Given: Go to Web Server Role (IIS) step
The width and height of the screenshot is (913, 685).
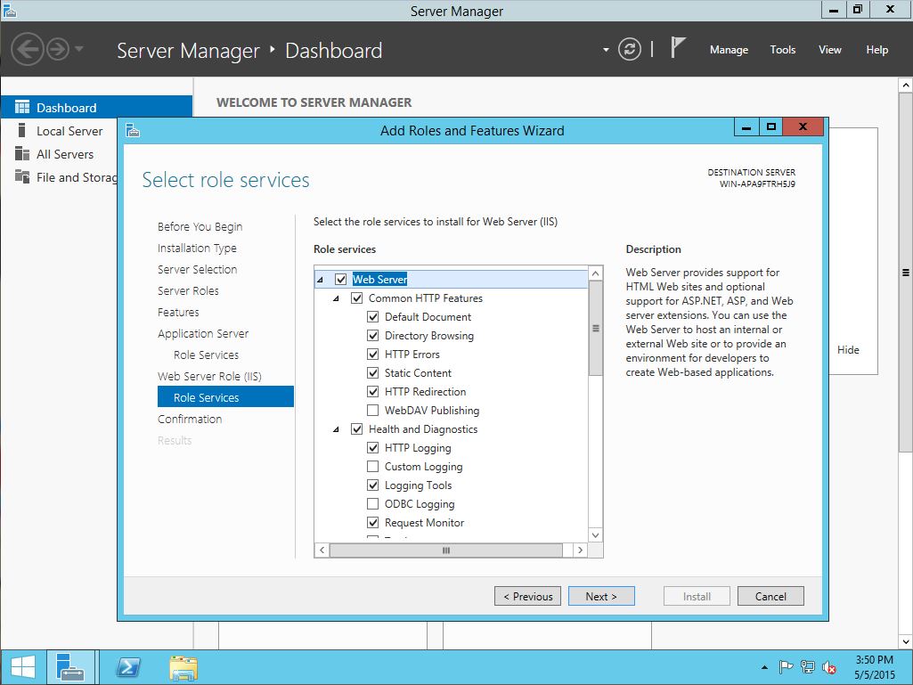Looking at the screenshot, I should [209, 376].
